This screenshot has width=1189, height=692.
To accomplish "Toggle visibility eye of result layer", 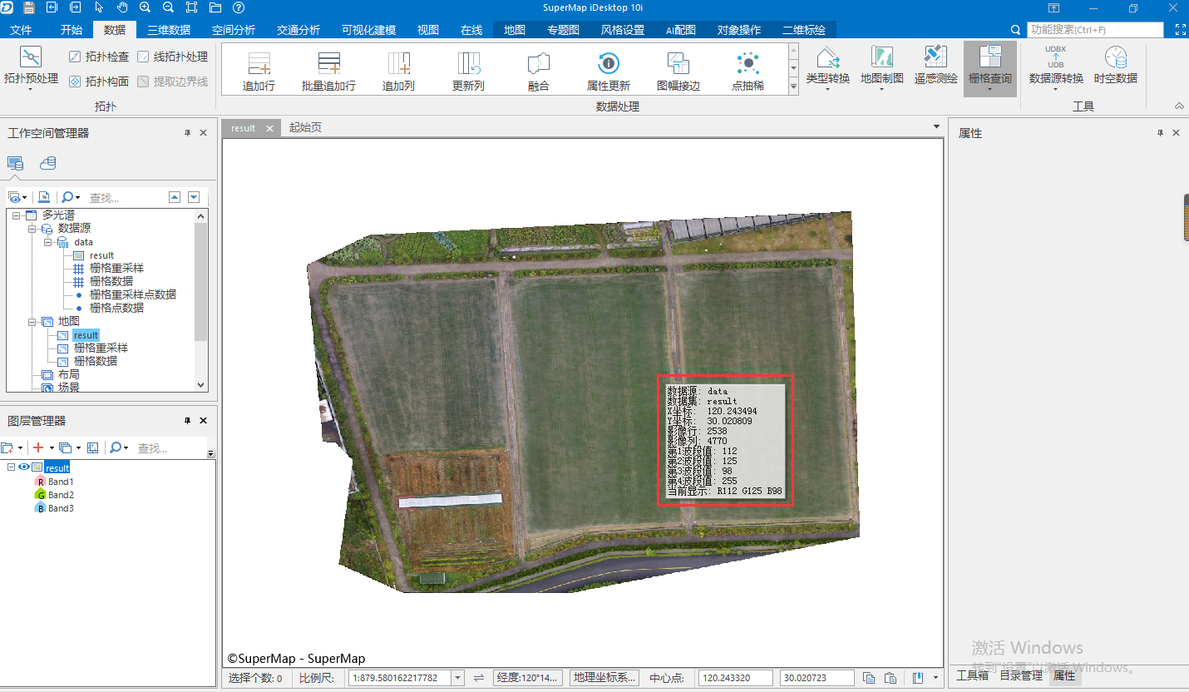I will 24,467.
